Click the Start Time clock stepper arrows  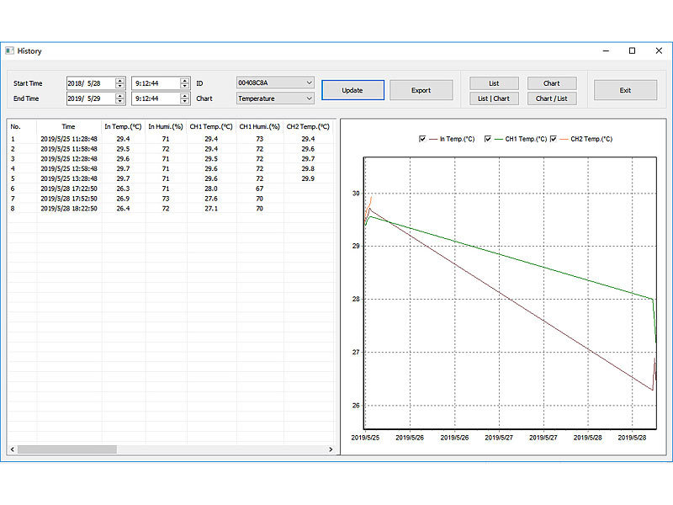184,82
